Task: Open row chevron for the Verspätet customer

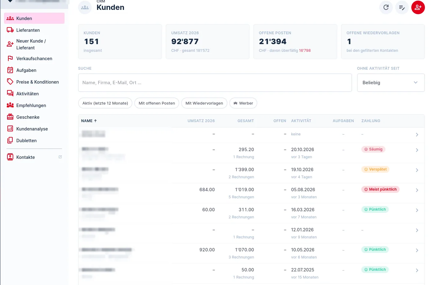Action: 417,170
